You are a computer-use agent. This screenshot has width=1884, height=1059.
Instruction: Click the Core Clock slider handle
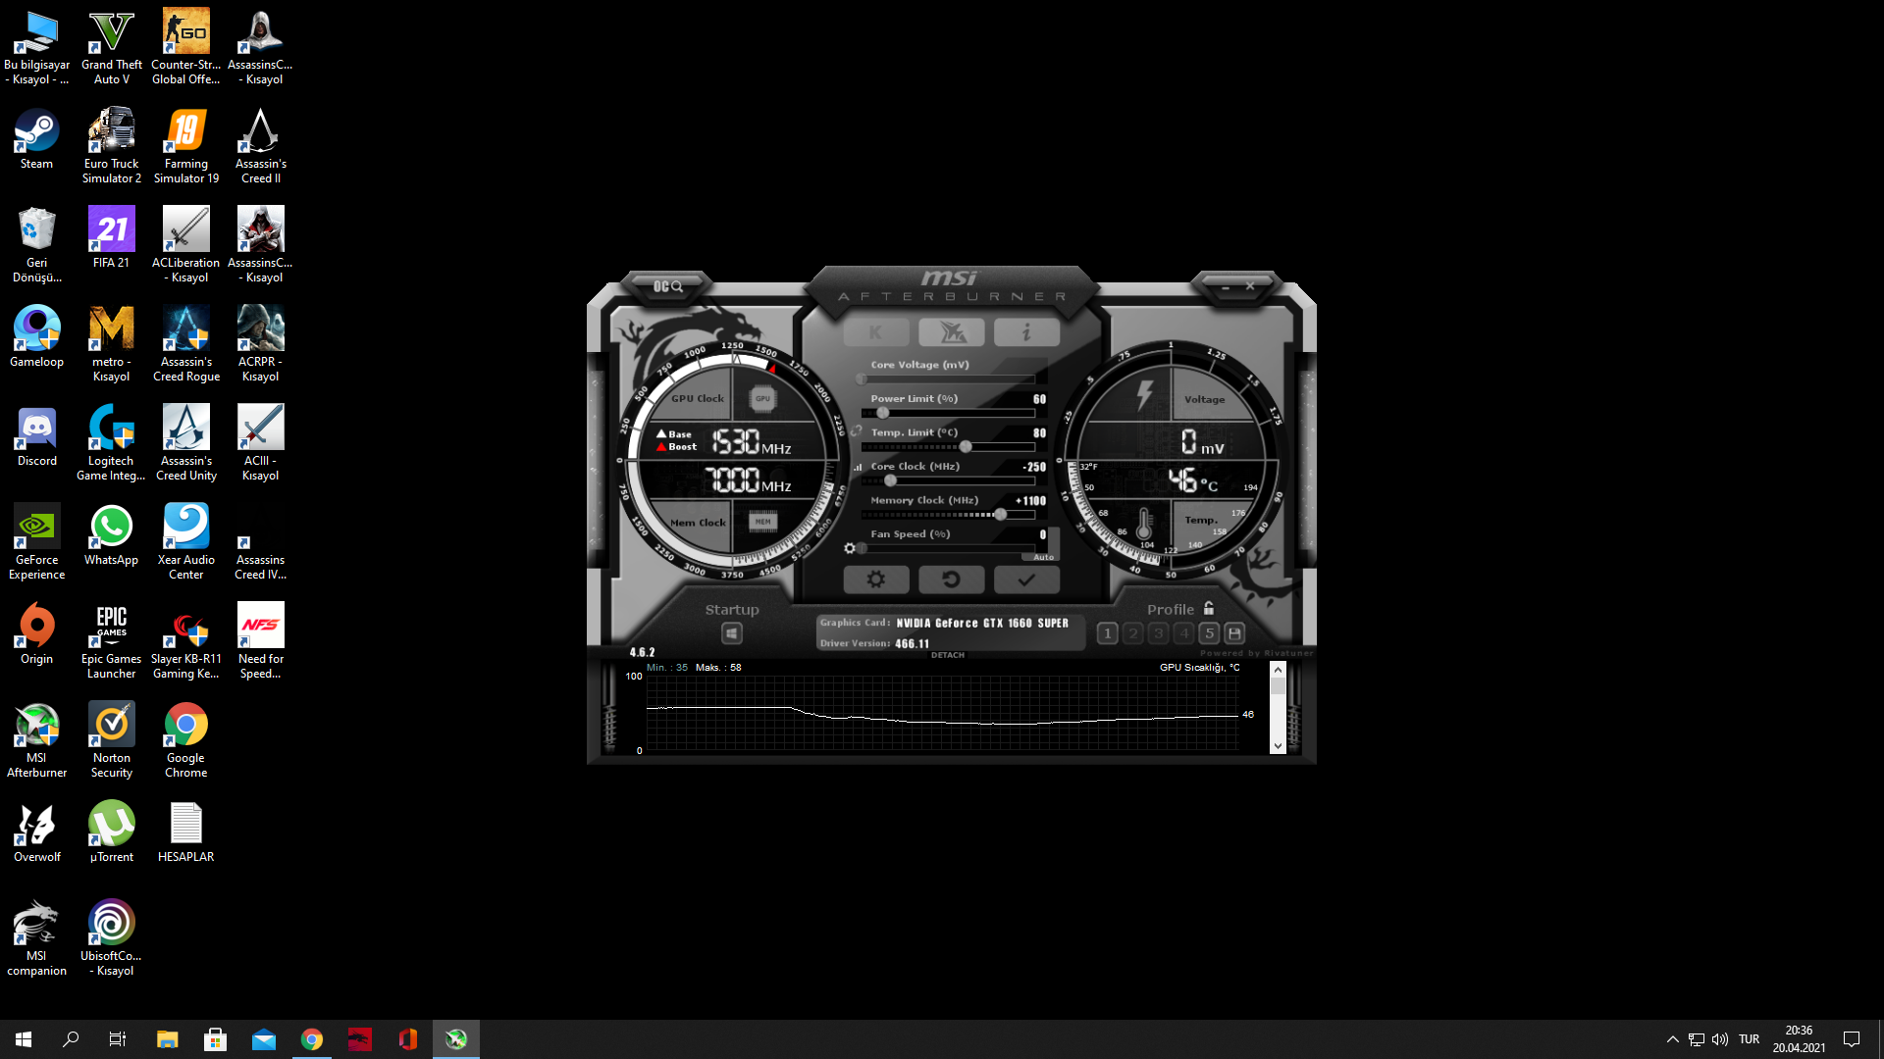(890, 480)
